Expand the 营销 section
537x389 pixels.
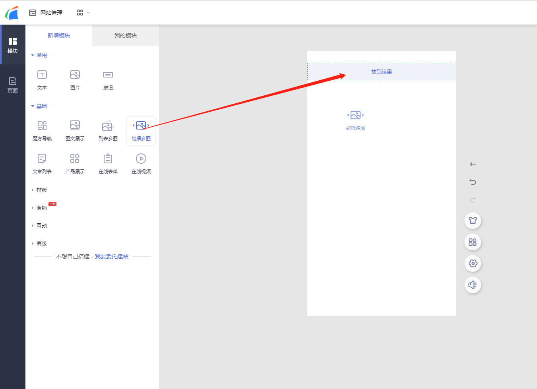39,208
